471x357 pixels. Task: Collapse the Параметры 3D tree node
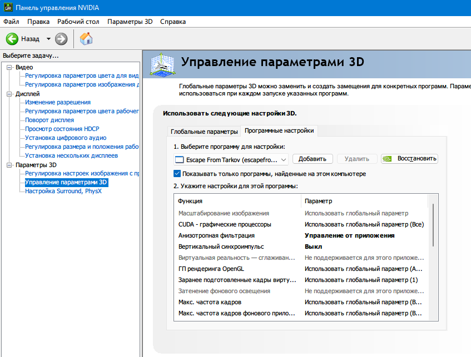9,165
